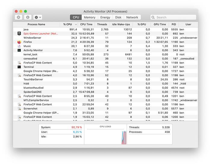Click the Music app icon
Viewport: 211px width, 165px height.
pyautogui.click(x=19, y=46)
